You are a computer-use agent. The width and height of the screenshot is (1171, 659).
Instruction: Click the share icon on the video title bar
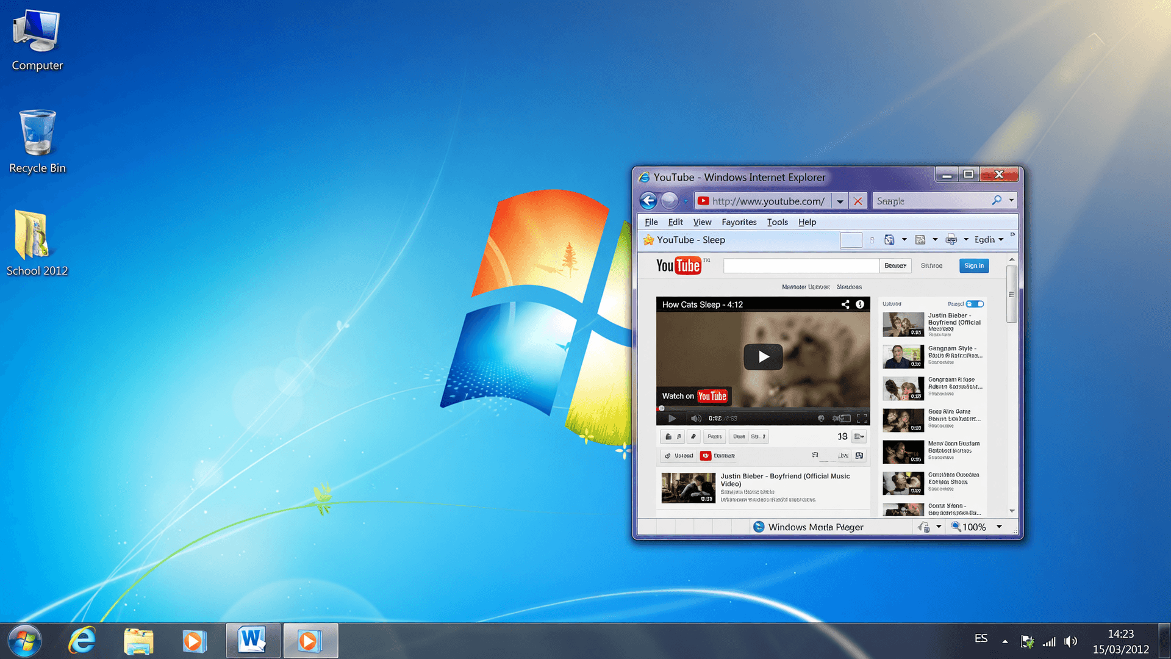[x=845, y=304]
